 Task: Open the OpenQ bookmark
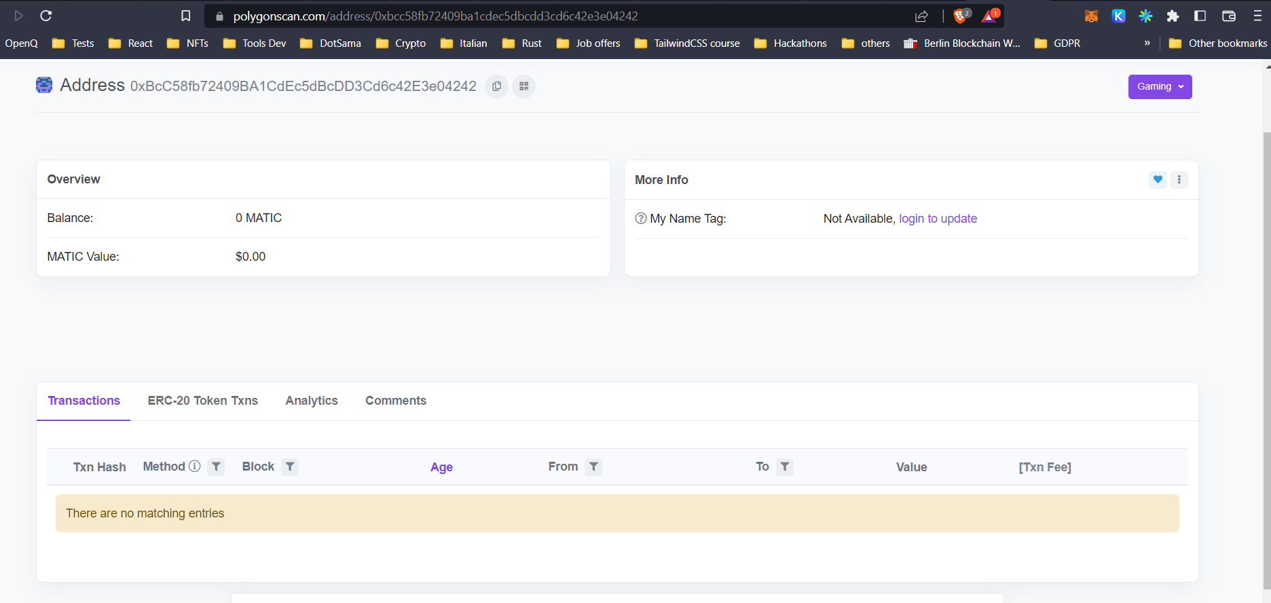(21, 43)
